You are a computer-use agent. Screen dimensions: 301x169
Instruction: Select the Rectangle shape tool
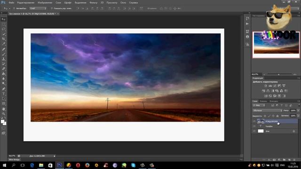tap(3, 104)
